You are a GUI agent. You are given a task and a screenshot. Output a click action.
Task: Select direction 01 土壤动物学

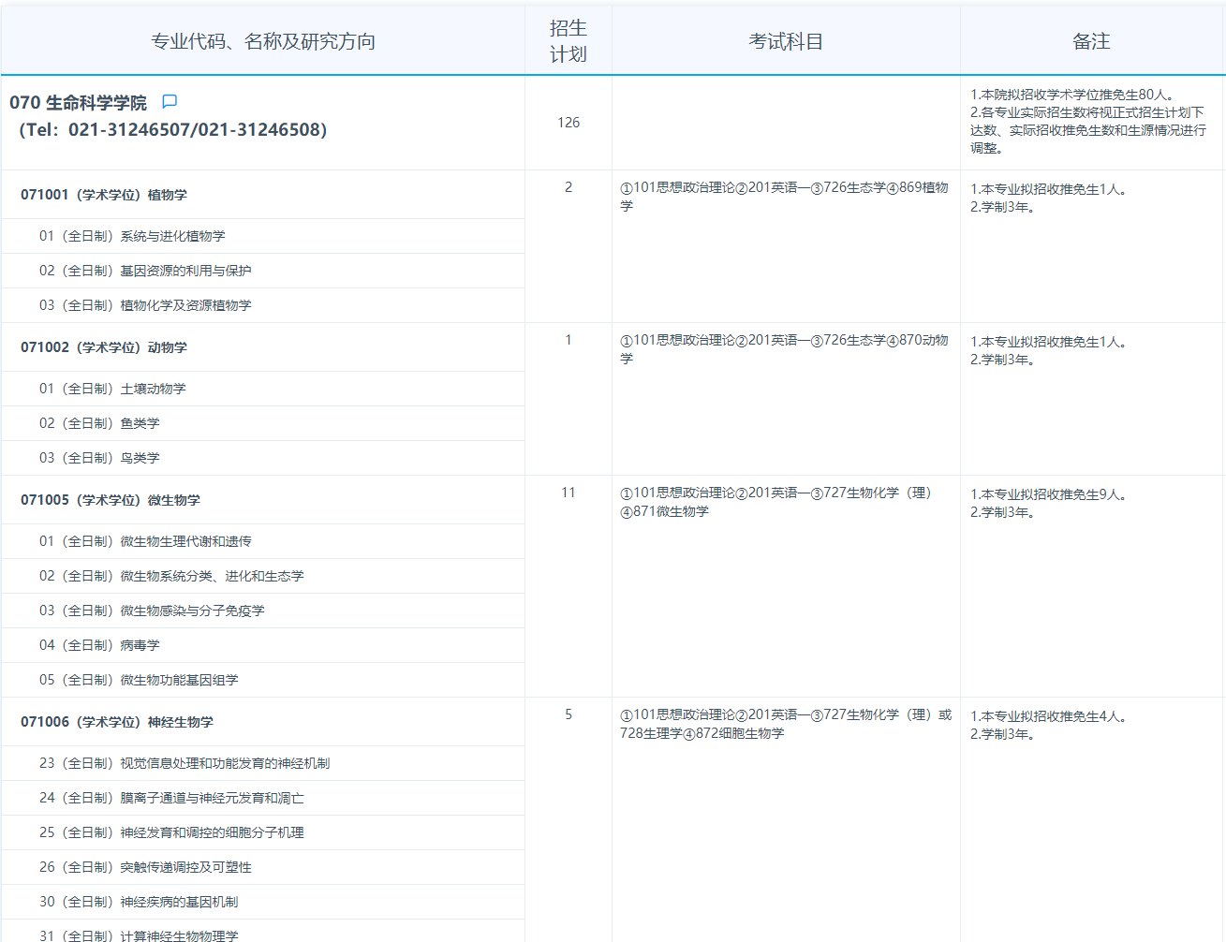coord(112,389)
